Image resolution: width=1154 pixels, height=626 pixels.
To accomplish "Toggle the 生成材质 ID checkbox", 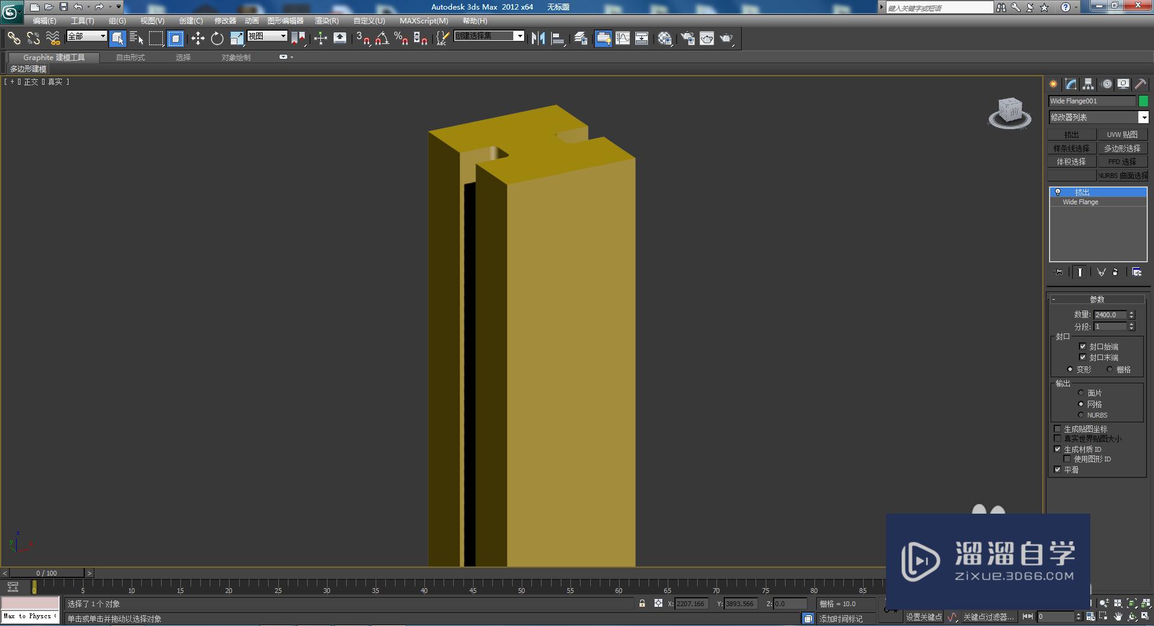I will coord(1057,449).
